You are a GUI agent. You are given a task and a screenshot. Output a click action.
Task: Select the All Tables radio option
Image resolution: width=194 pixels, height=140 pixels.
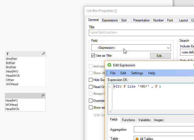(x=137, y=139)
